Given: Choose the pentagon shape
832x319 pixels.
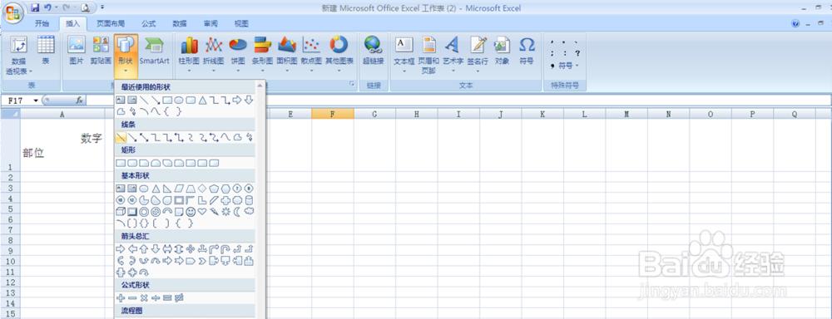Looking at the screenshot, I should pyautogui.click(x=214, y=188).
